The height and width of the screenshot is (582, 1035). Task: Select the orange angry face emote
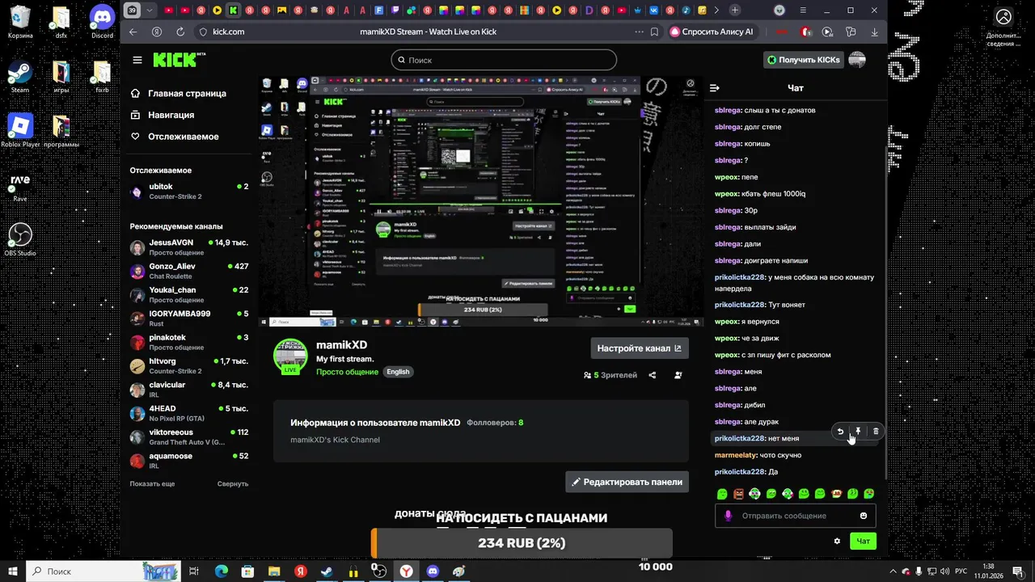738,494
